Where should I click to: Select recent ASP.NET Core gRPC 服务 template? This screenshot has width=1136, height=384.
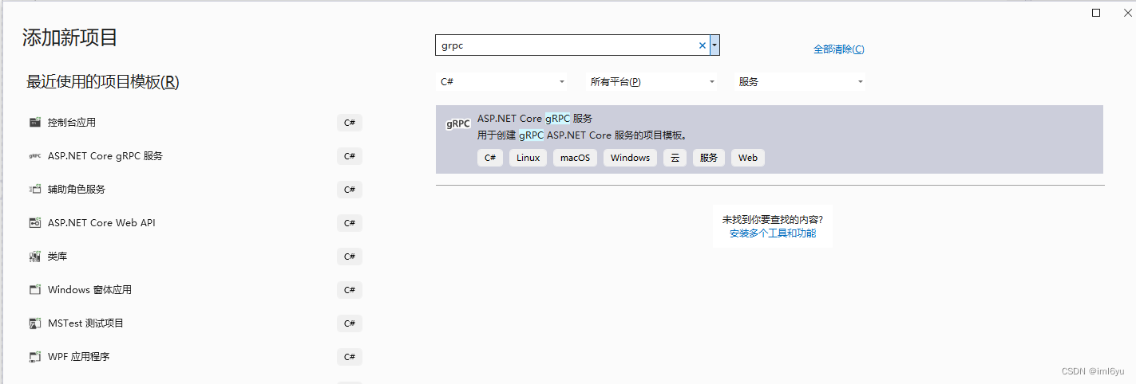coord(194,156)
